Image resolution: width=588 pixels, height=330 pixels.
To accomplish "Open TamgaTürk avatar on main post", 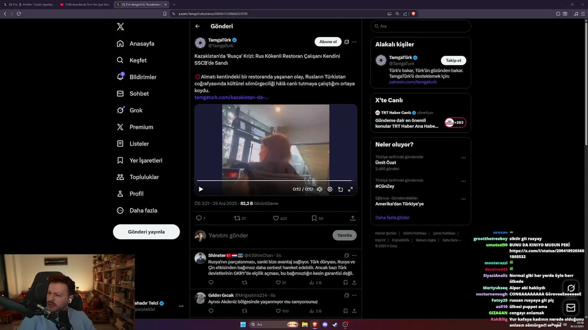I will point(200,43).
